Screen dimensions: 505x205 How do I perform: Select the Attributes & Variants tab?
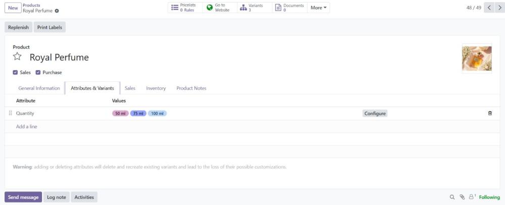[x=92, y=88]
